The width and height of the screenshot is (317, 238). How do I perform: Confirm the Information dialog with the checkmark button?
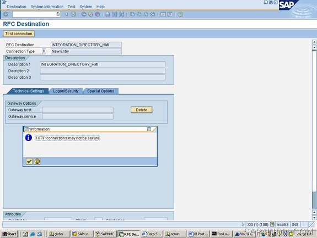29,161
